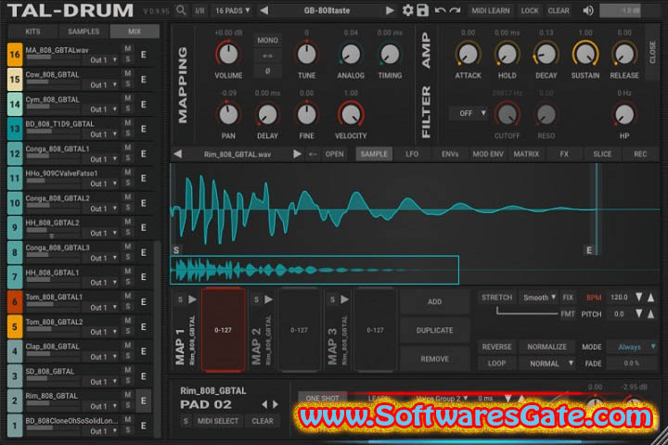This screenshot has width=668, height=445.
Task: Play MAP 3 sample preview
Action: pos(344,299)
